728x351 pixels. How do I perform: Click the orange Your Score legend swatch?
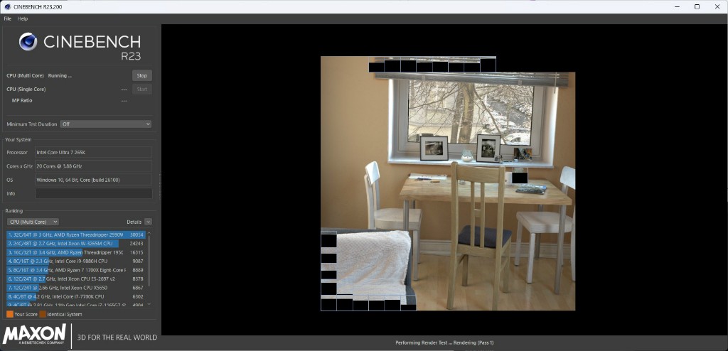tap(10, 314)
